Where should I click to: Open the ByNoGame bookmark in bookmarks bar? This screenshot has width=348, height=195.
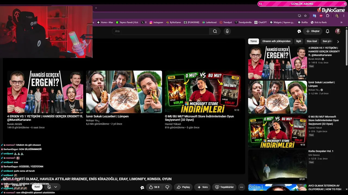point(173,22)
